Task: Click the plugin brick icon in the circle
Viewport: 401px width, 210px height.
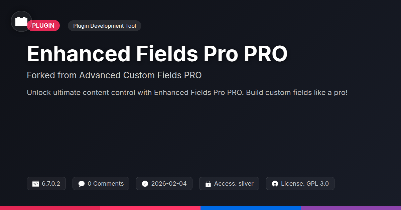Action: [21, 21]
